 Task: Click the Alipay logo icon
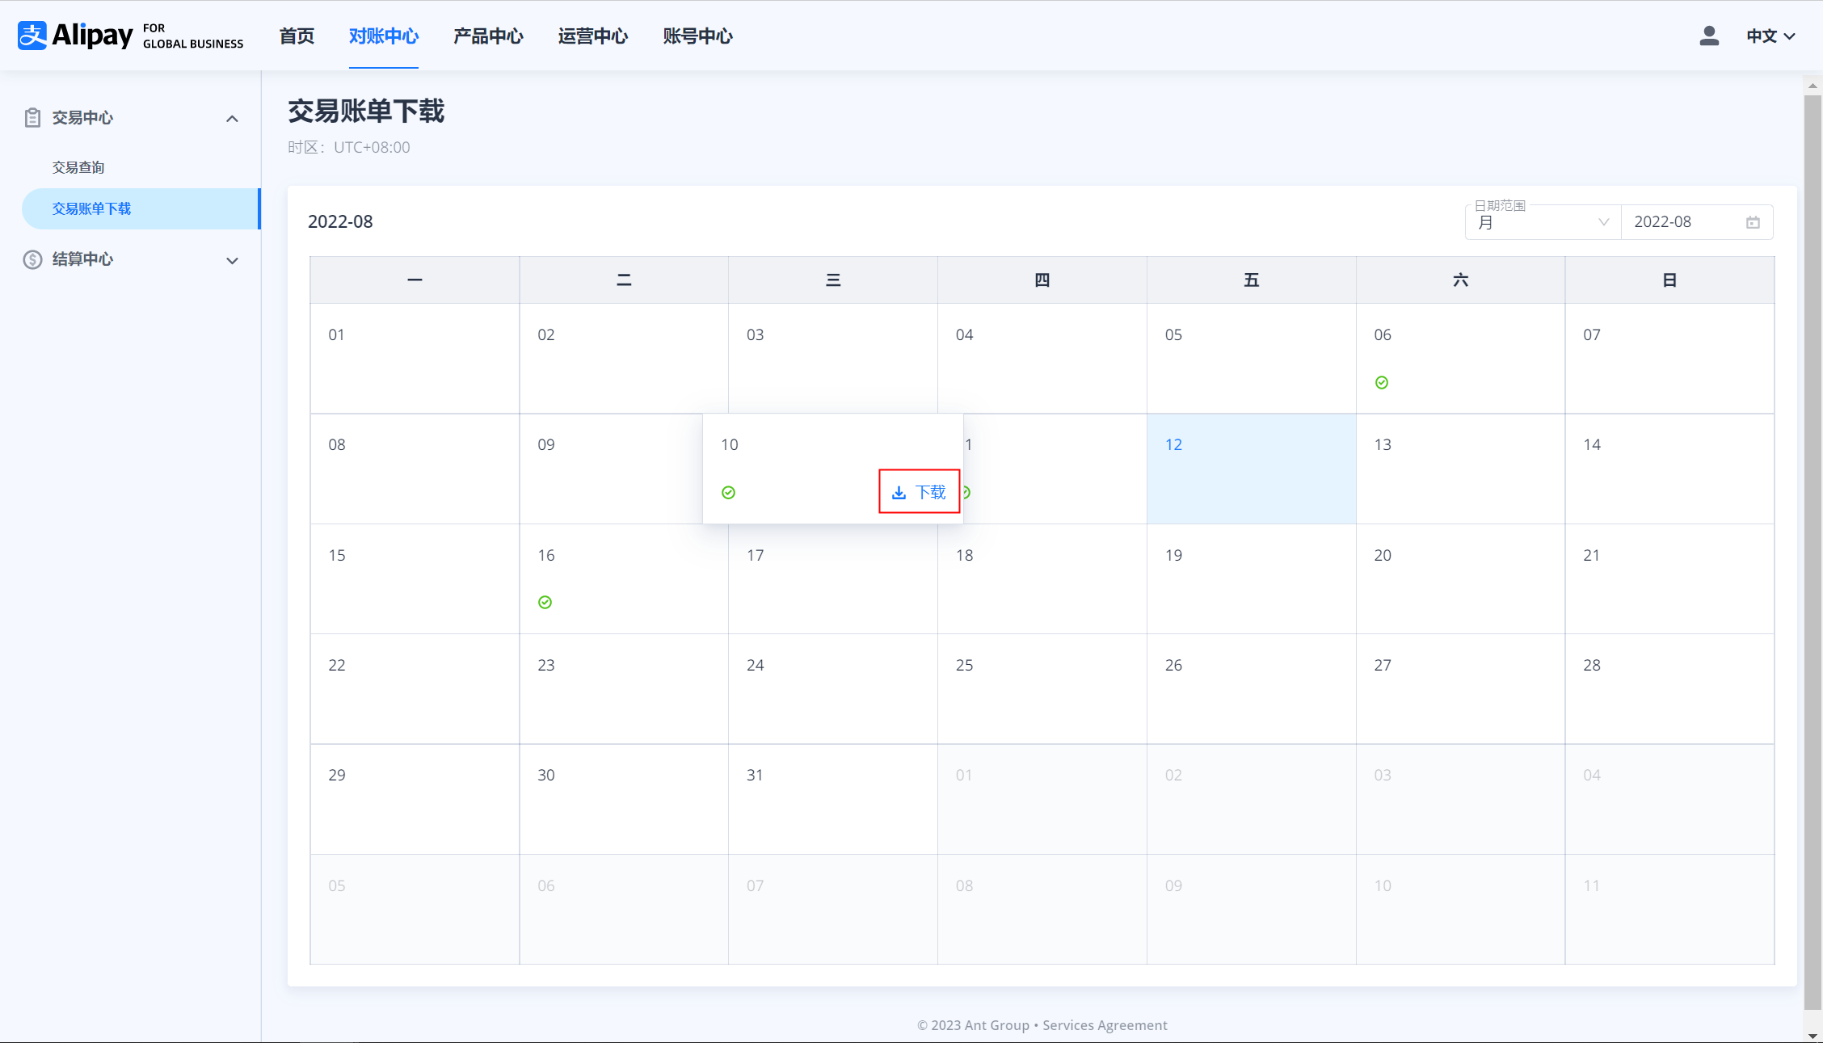pos(32,36)
